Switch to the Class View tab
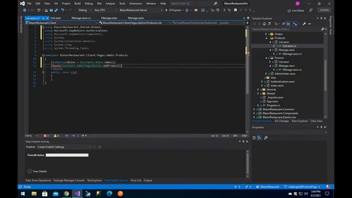 point(316,121)
